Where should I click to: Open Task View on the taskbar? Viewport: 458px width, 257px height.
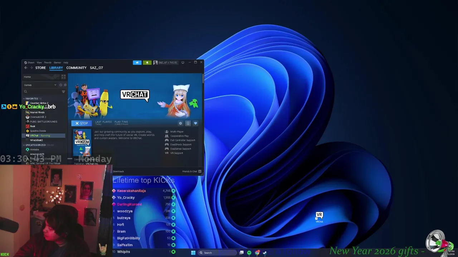coord(242,253)
